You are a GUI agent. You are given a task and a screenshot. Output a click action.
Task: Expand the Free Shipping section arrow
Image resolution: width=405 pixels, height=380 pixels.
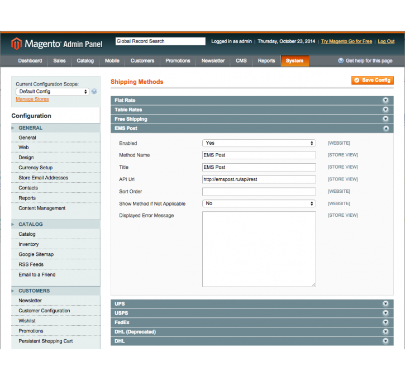coord(385,119)
